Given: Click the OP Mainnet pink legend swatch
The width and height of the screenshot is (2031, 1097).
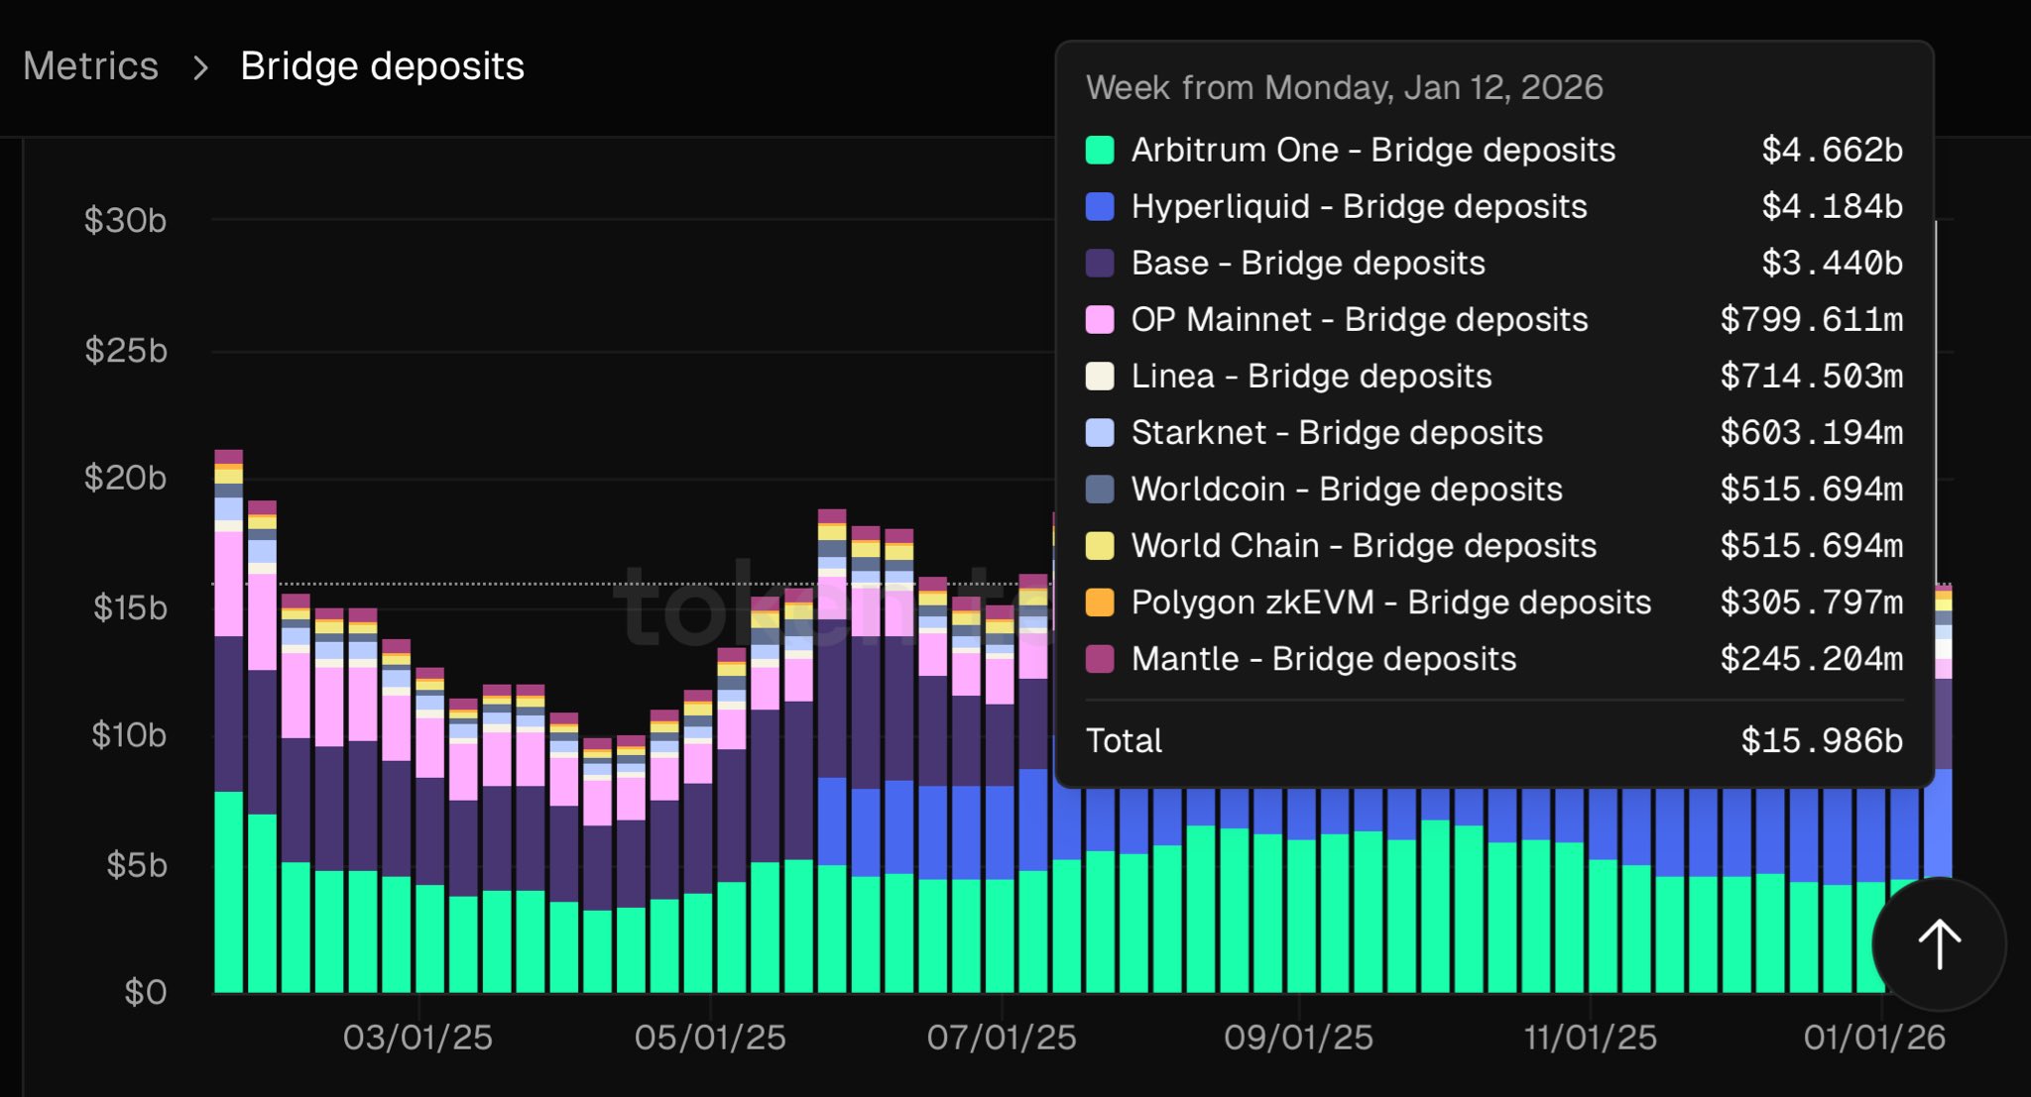Looking at the screenshot, I should click(x=1100, y=319).
